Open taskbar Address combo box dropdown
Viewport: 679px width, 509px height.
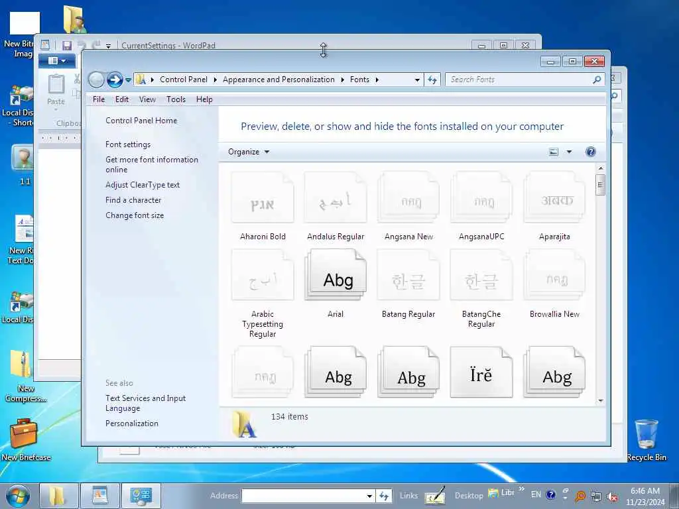click(x=369, y=496)
